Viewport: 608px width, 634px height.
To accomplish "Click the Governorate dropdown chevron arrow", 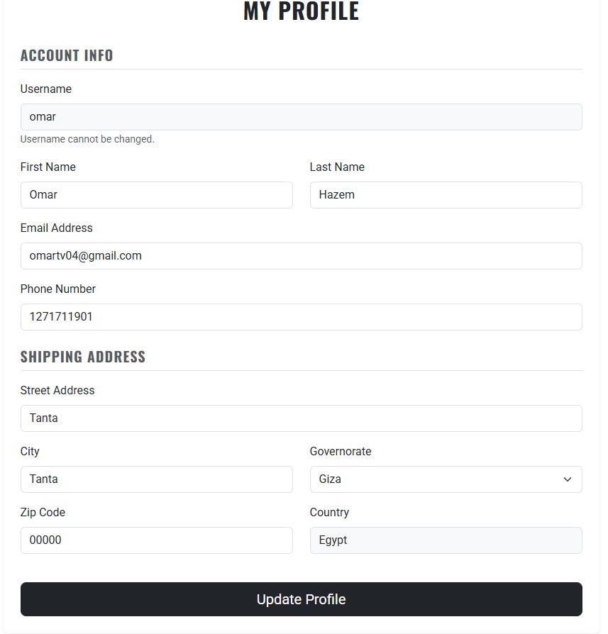I will (x=566, y=479).
